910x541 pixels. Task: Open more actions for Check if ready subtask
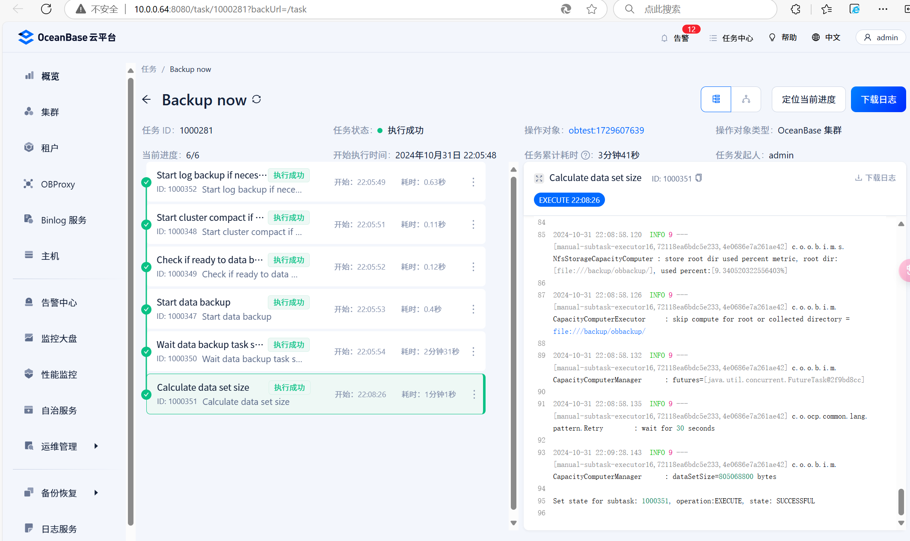coord(473,267)
